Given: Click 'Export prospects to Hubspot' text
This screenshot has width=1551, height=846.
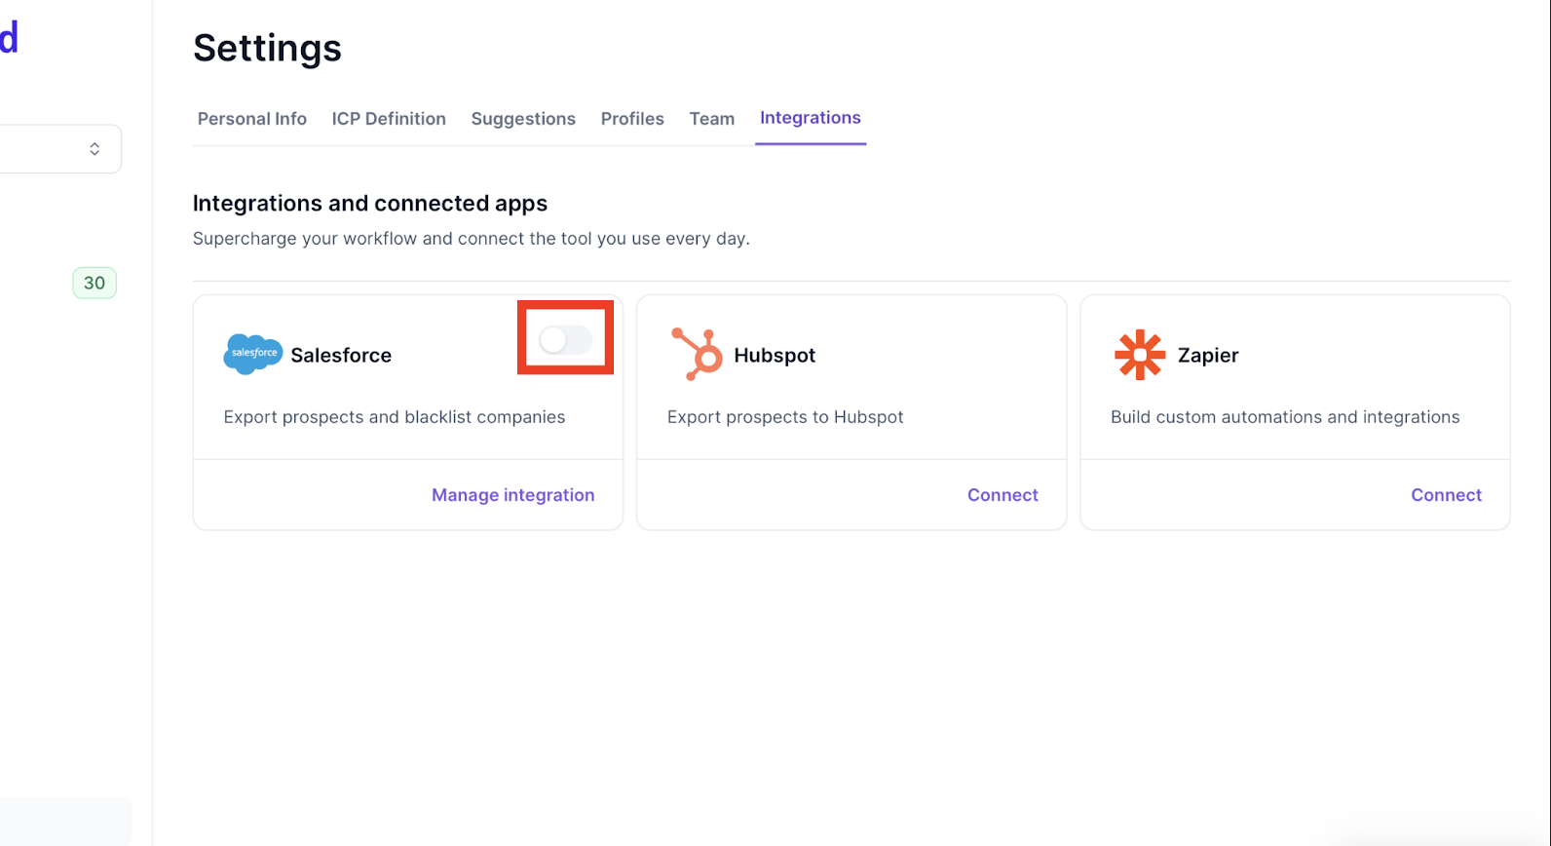Looking at the screenshot, I should point(785,417).
